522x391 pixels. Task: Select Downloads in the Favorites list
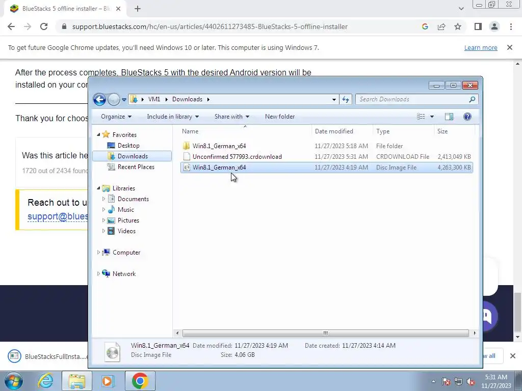[132, 156]
